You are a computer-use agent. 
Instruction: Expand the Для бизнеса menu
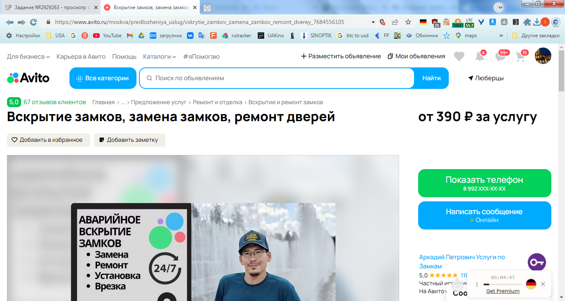tap(28, 56)
